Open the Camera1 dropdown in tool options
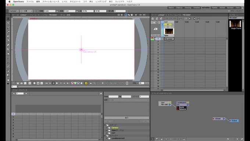 [x=14, y=11]
